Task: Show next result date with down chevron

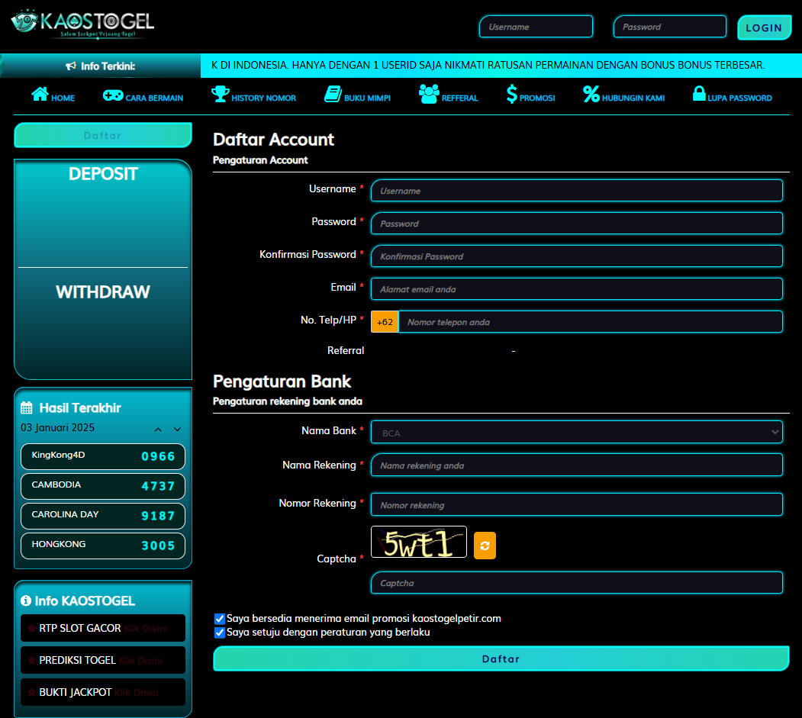Action: click(178, 430)
